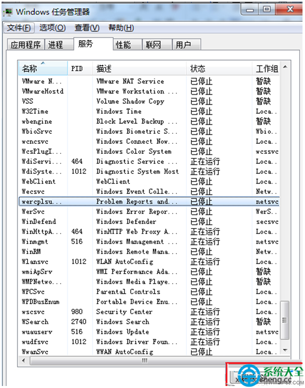Click the horizontal scrollbar left arrow
Viewport: 305px width, 388px height.
pyautogui.click(x=24, y=360)
